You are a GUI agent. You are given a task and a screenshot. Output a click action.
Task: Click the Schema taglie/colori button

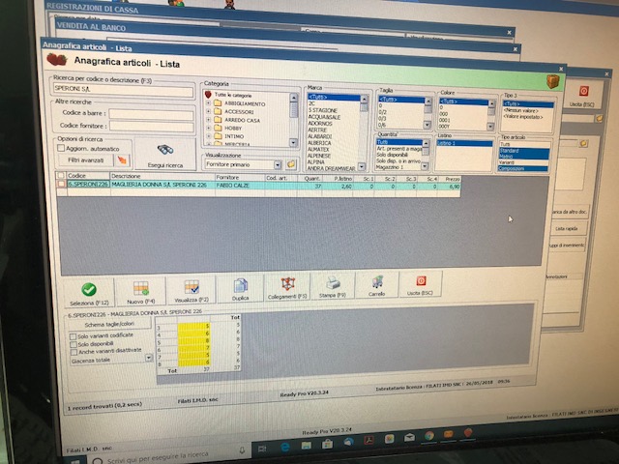[x=109, y=324]
